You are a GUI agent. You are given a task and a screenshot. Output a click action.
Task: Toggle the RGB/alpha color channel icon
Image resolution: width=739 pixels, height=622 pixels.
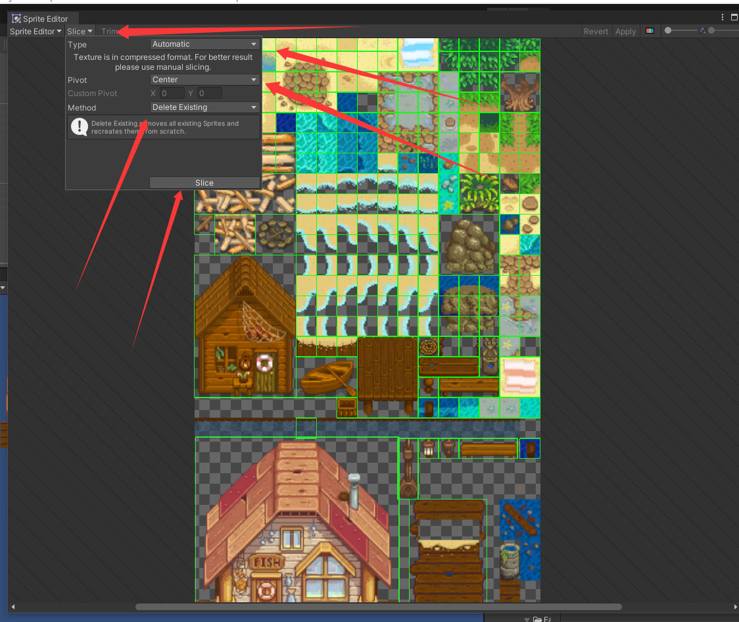coord(650,31)
